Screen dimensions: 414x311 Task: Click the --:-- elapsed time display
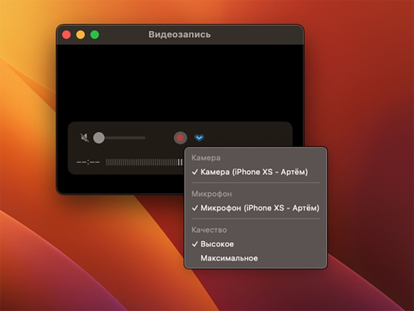(x=88, y=162)
